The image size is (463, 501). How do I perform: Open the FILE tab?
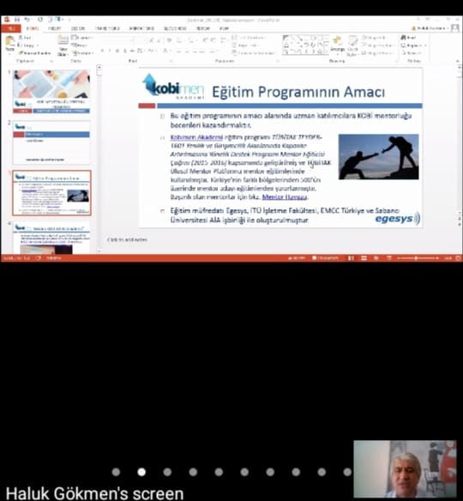(x=11, y=28)
